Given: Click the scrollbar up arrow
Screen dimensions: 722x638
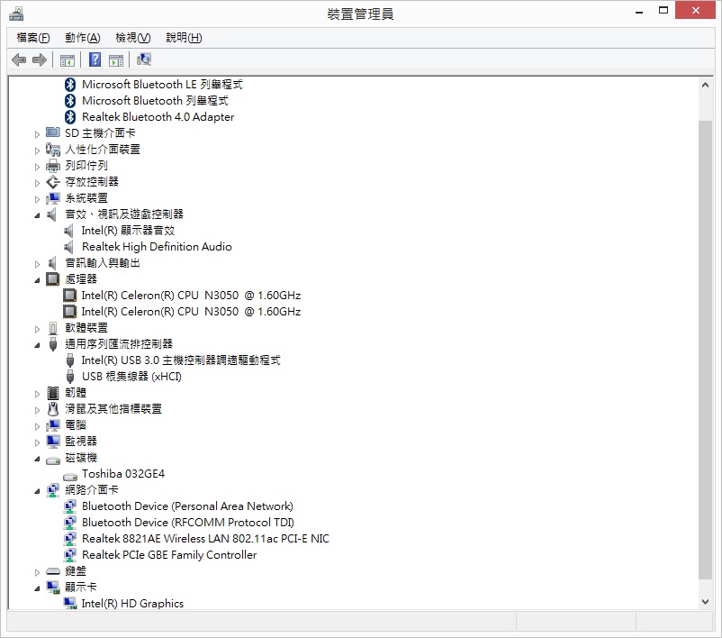Looking at the screenshot, I should [x=705, y=85].
